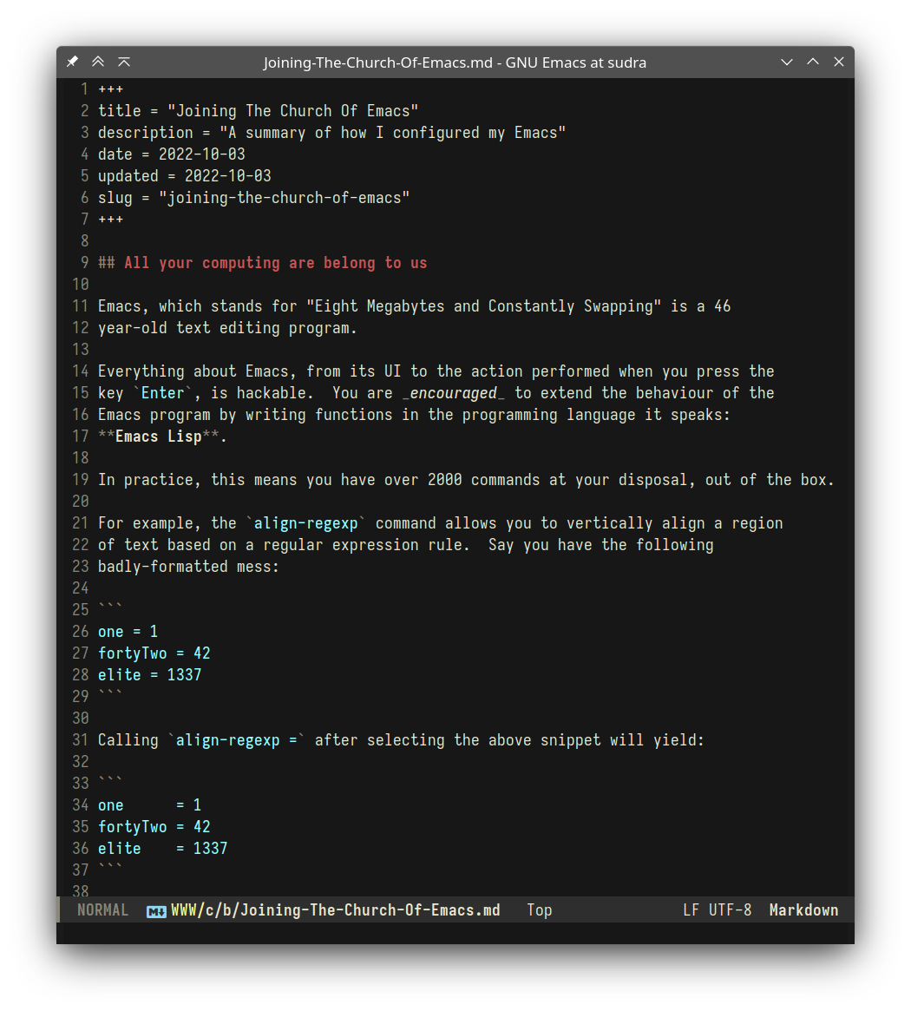Click the closing +++ on line 7
This screenshot has height=1011, width=911.
[x=110, y=220]
